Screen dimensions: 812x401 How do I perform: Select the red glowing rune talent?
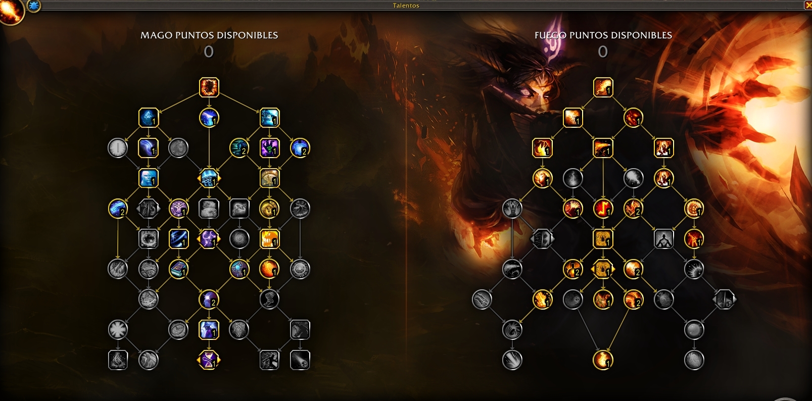[x=603, y=209]
